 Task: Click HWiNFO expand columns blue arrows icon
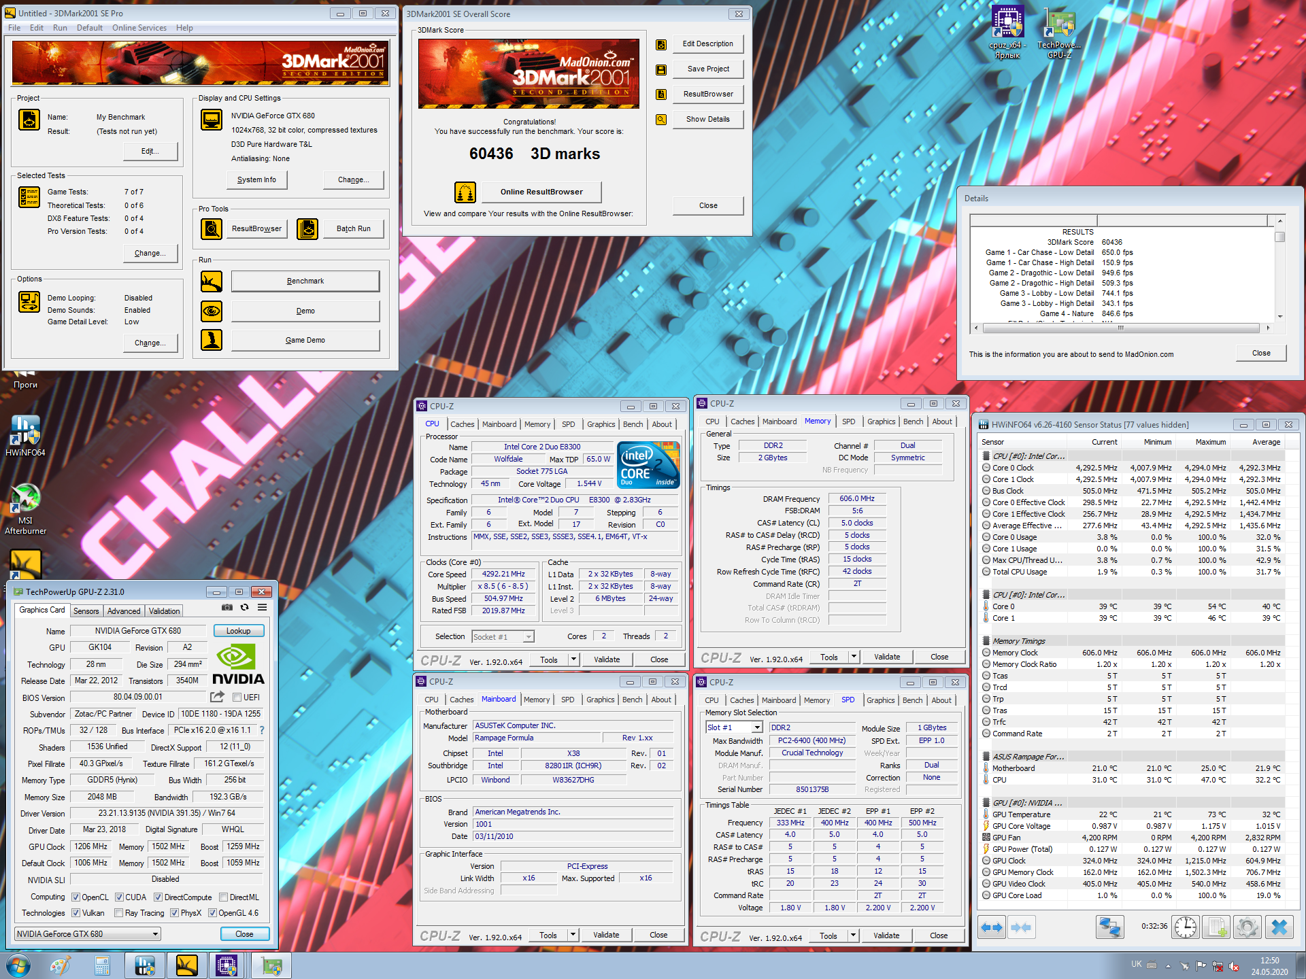(992, 927)
